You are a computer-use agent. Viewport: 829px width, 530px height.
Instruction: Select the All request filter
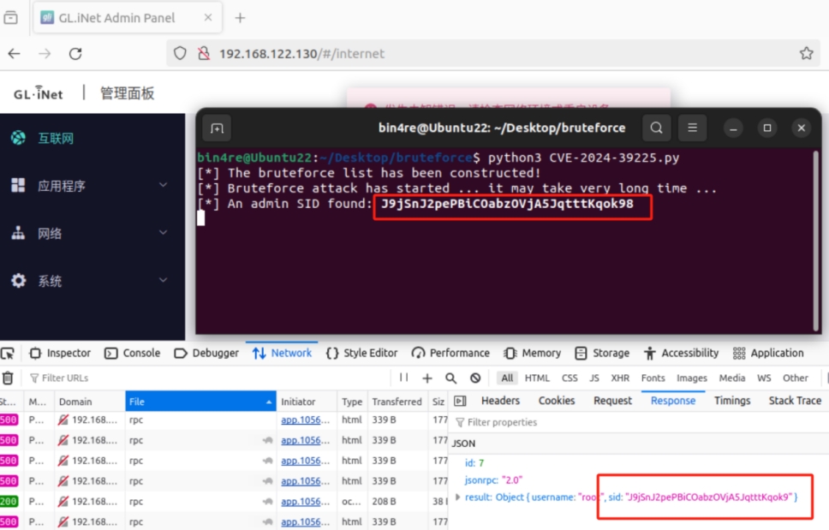508,378
